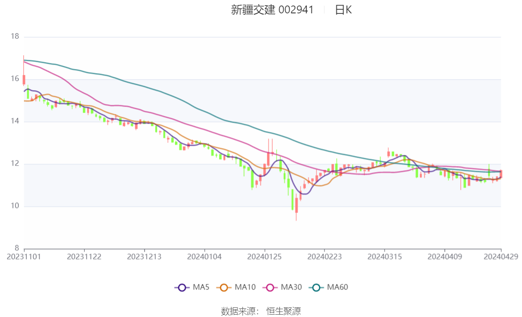Hide the MA5 series via label
This screenshot has height=317, width=522.
point(201,287)
